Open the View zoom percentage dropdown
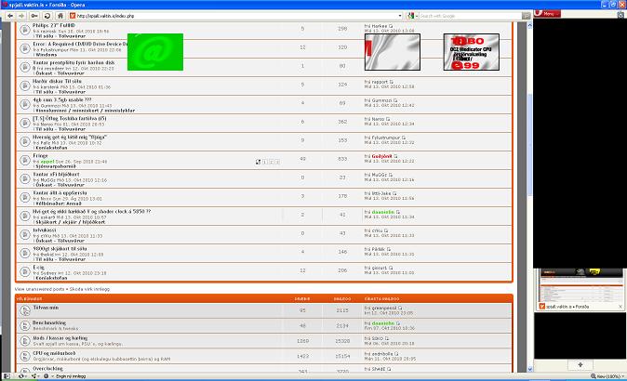Viewport: 627px width, 381px height. [600, 376]
